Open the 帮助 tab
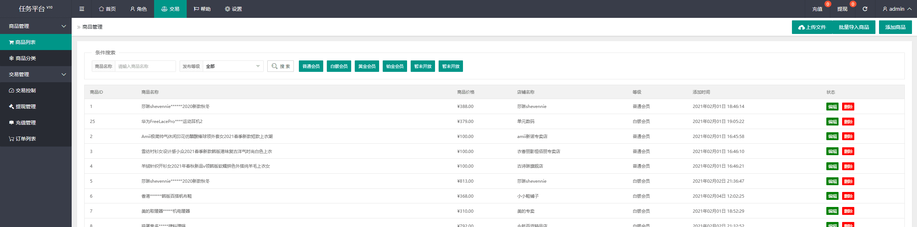 click(202, 9)
